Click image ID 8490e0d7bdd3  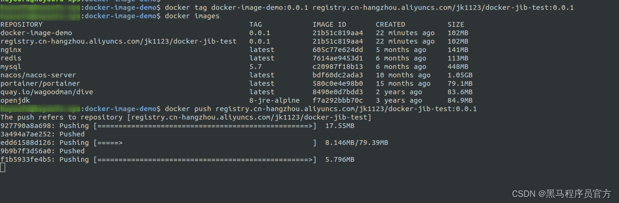click(x=338, y=92)
